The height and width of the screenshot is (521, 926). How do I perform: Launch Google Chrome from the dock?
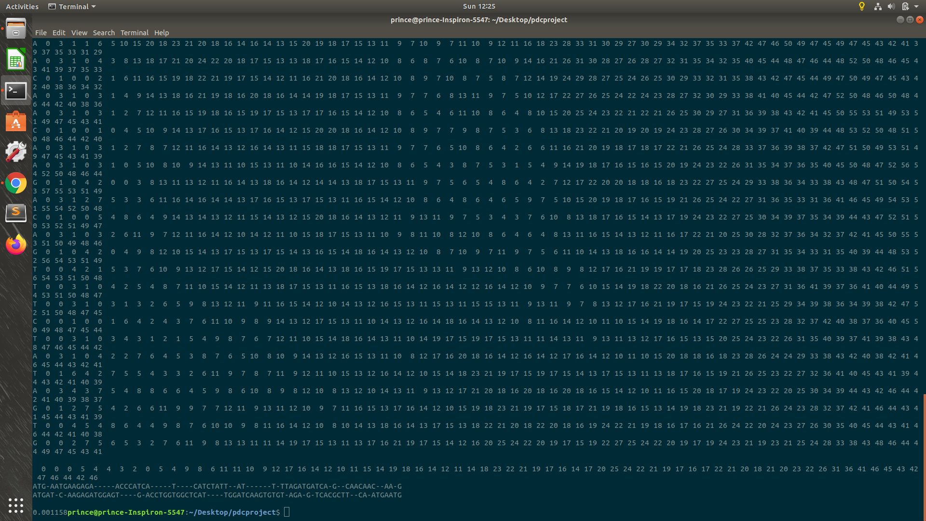tap(16, 183)
